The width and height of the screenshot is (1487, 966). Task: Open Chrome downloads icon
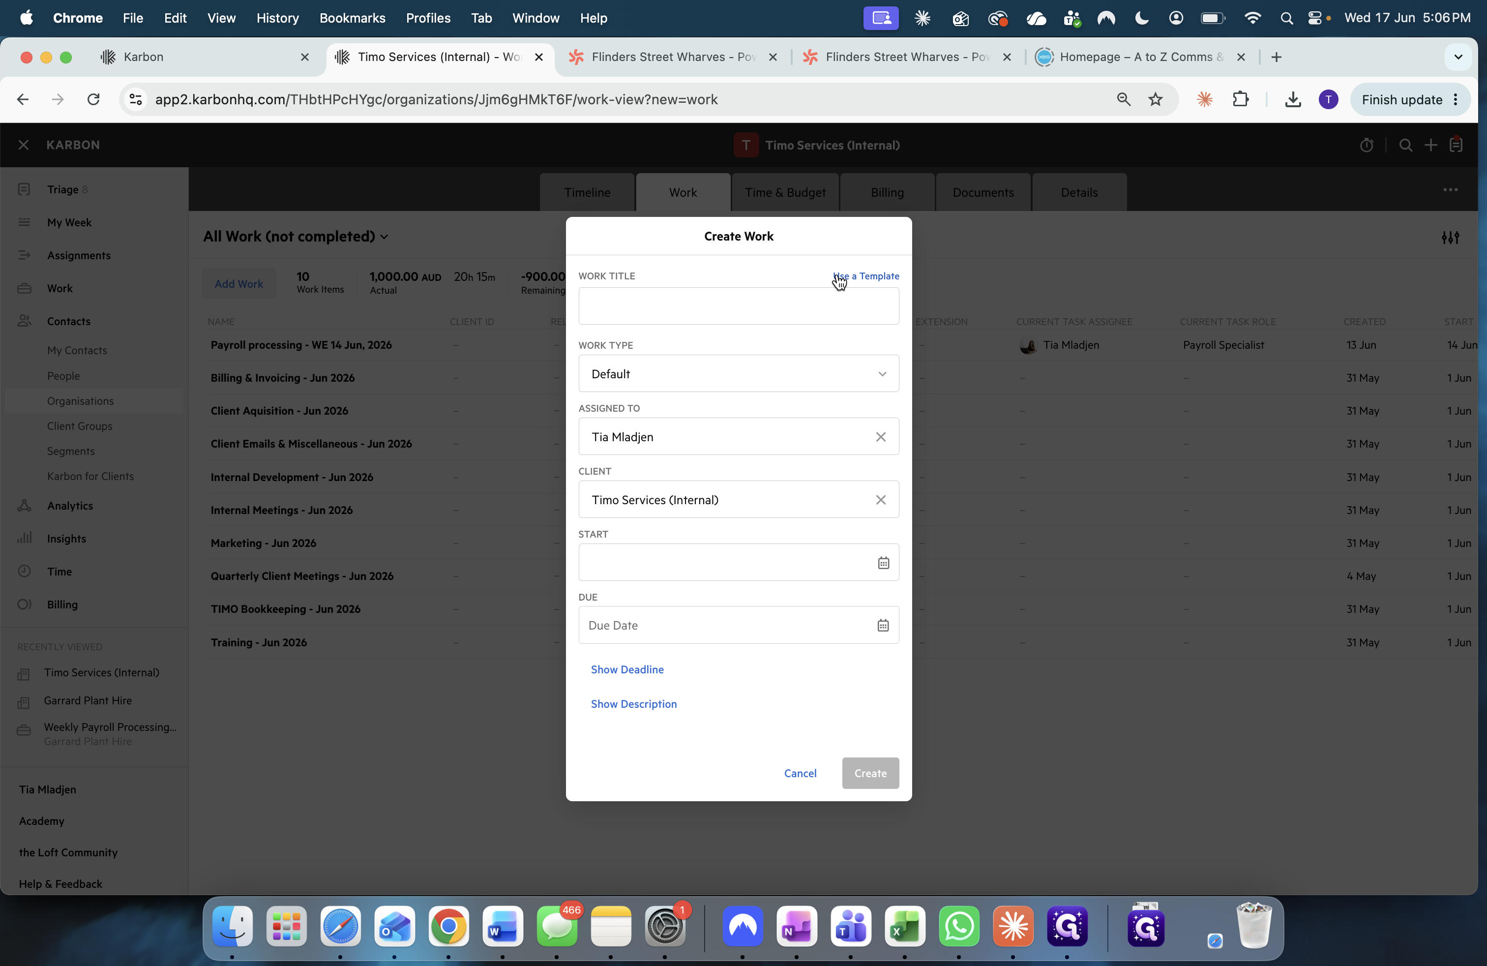point(1293,99)
